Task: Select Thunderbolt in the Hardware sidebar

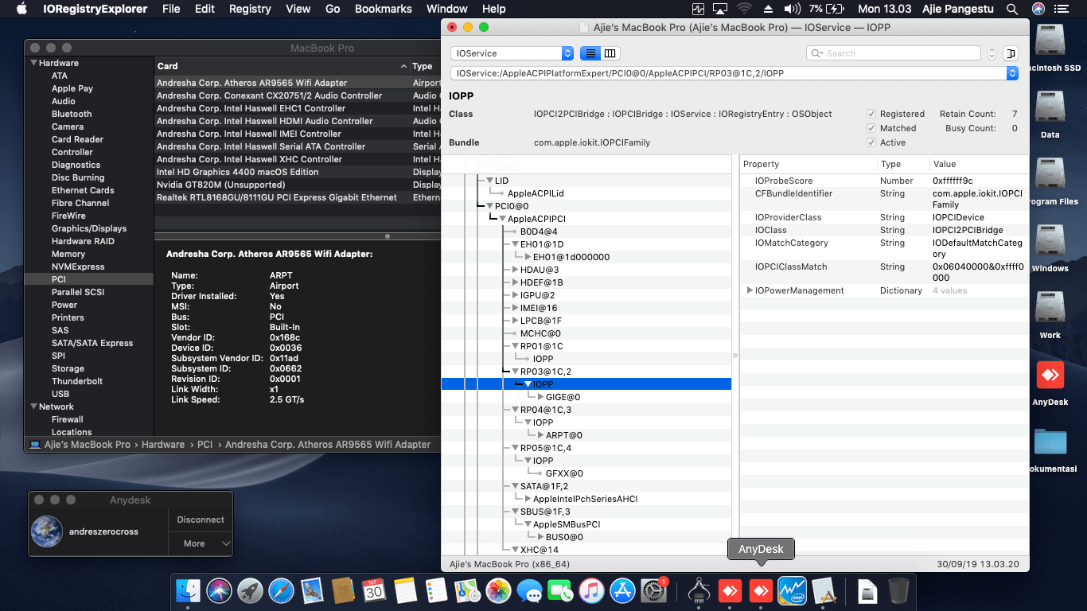Action: [x=77, y=381]
